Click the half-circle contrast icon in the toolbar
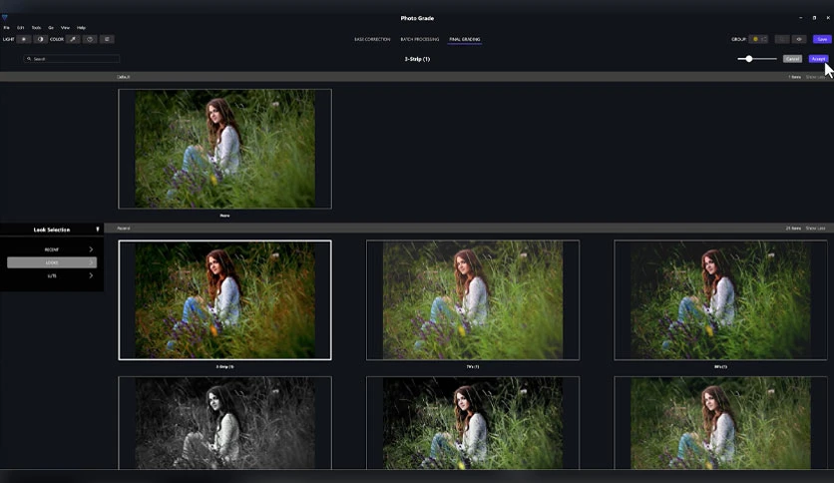 click(41, 39)
